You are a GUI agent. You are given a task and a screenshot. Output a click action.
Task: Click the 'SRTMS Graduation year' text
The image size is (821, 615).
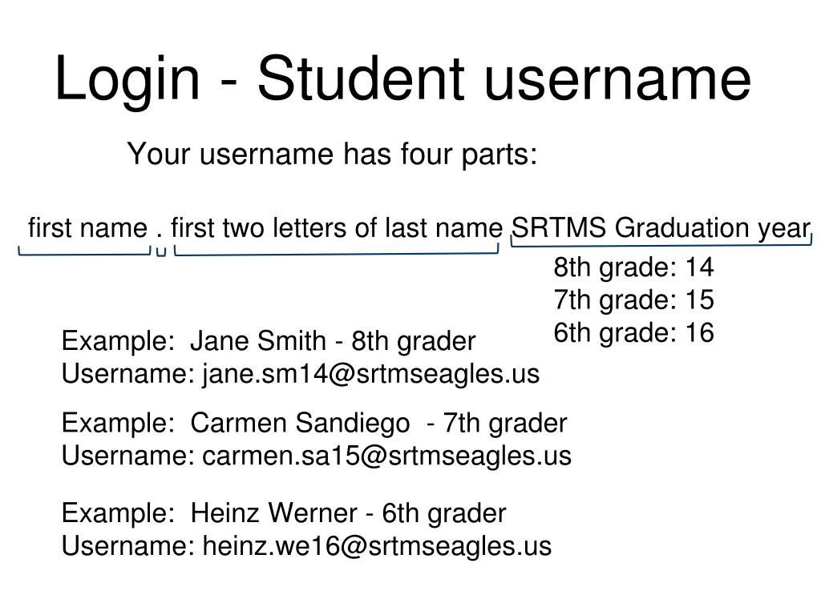coord(661,228)
